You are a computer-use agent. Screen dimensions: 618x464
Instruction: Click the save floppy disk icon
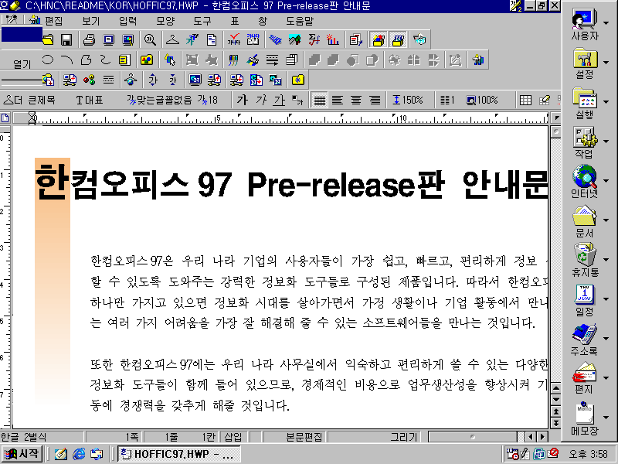66,40
